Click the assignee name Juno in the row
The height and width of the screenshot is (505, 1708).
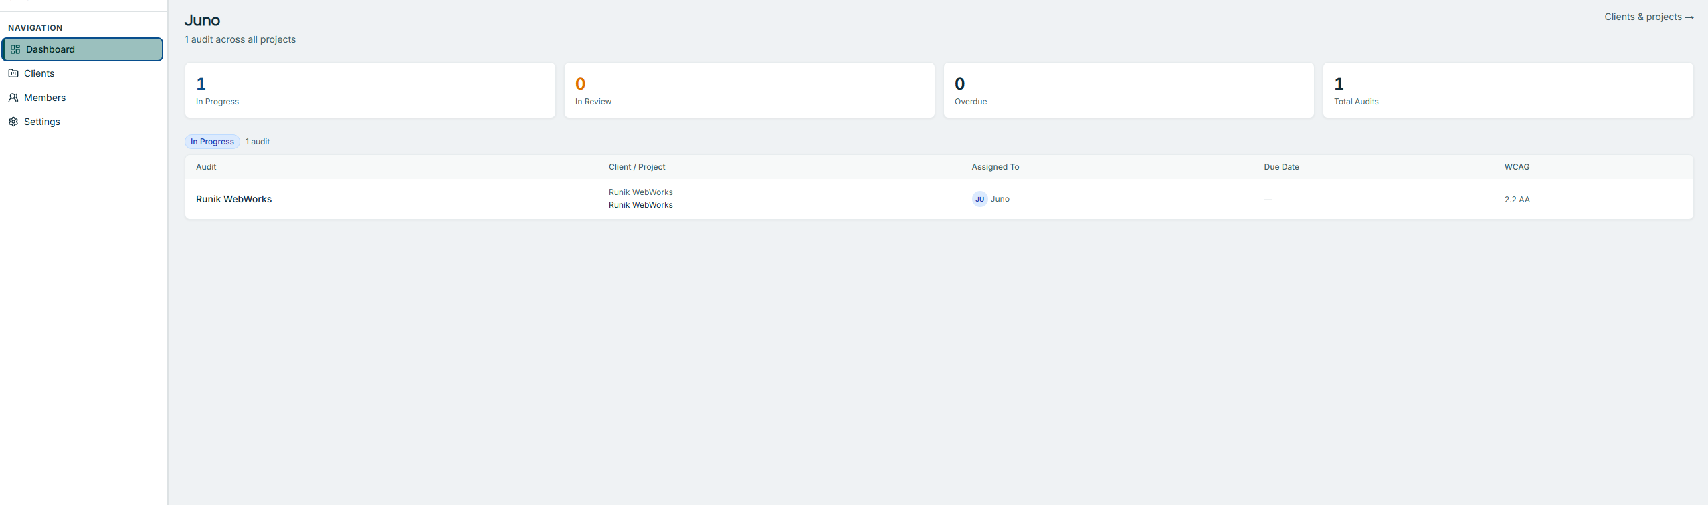coord(1000,199)
